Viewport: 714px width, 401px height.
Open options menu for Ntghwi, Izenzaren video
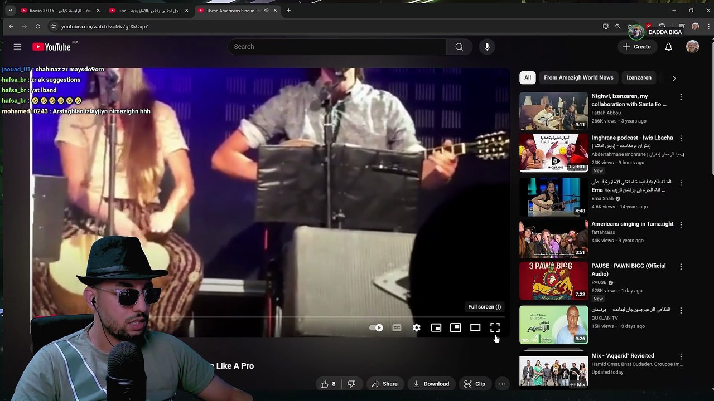click(x=681, y=97)
